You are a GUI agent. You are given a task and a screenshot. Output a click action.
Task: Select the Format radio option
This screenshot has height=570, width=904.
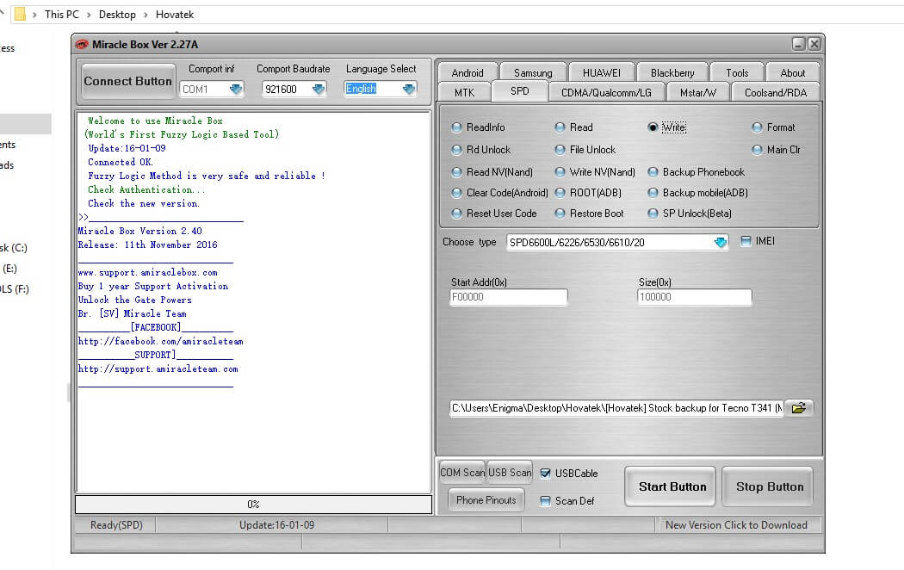pos(758,127)
